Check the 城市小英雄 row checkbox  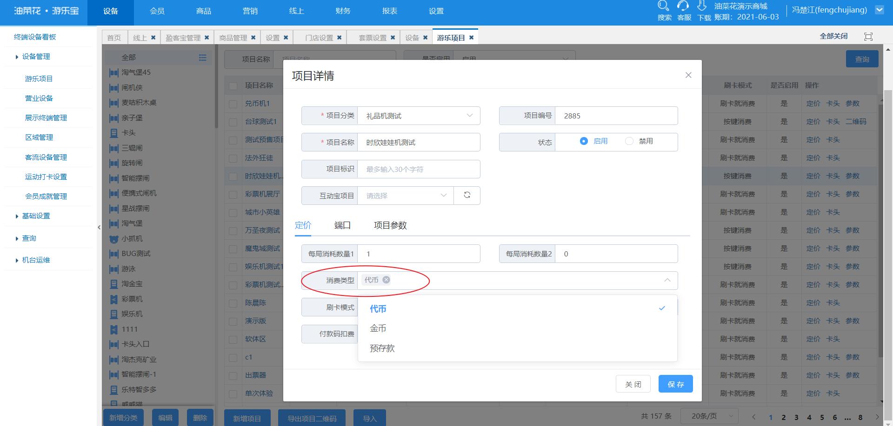click(x=233, y=213)
